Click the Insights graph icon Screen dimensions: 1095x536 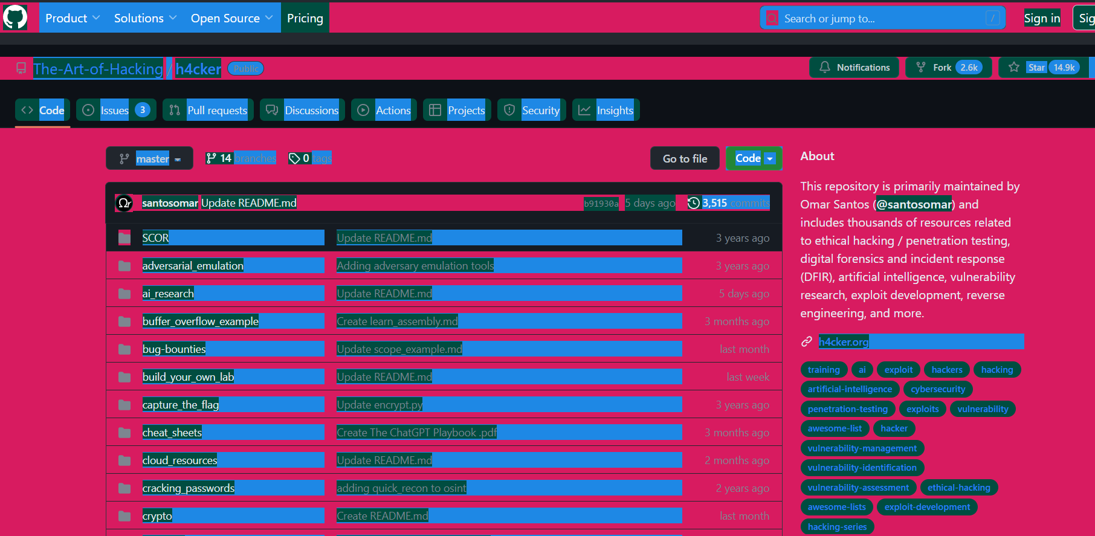click(x=584, y=110)
